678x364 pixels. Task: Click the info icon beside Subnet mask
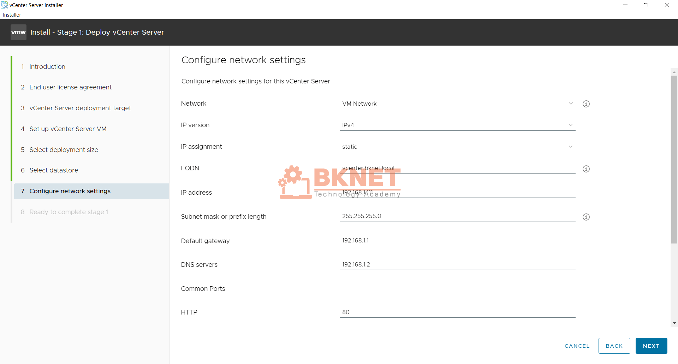[x=586, y=217]
